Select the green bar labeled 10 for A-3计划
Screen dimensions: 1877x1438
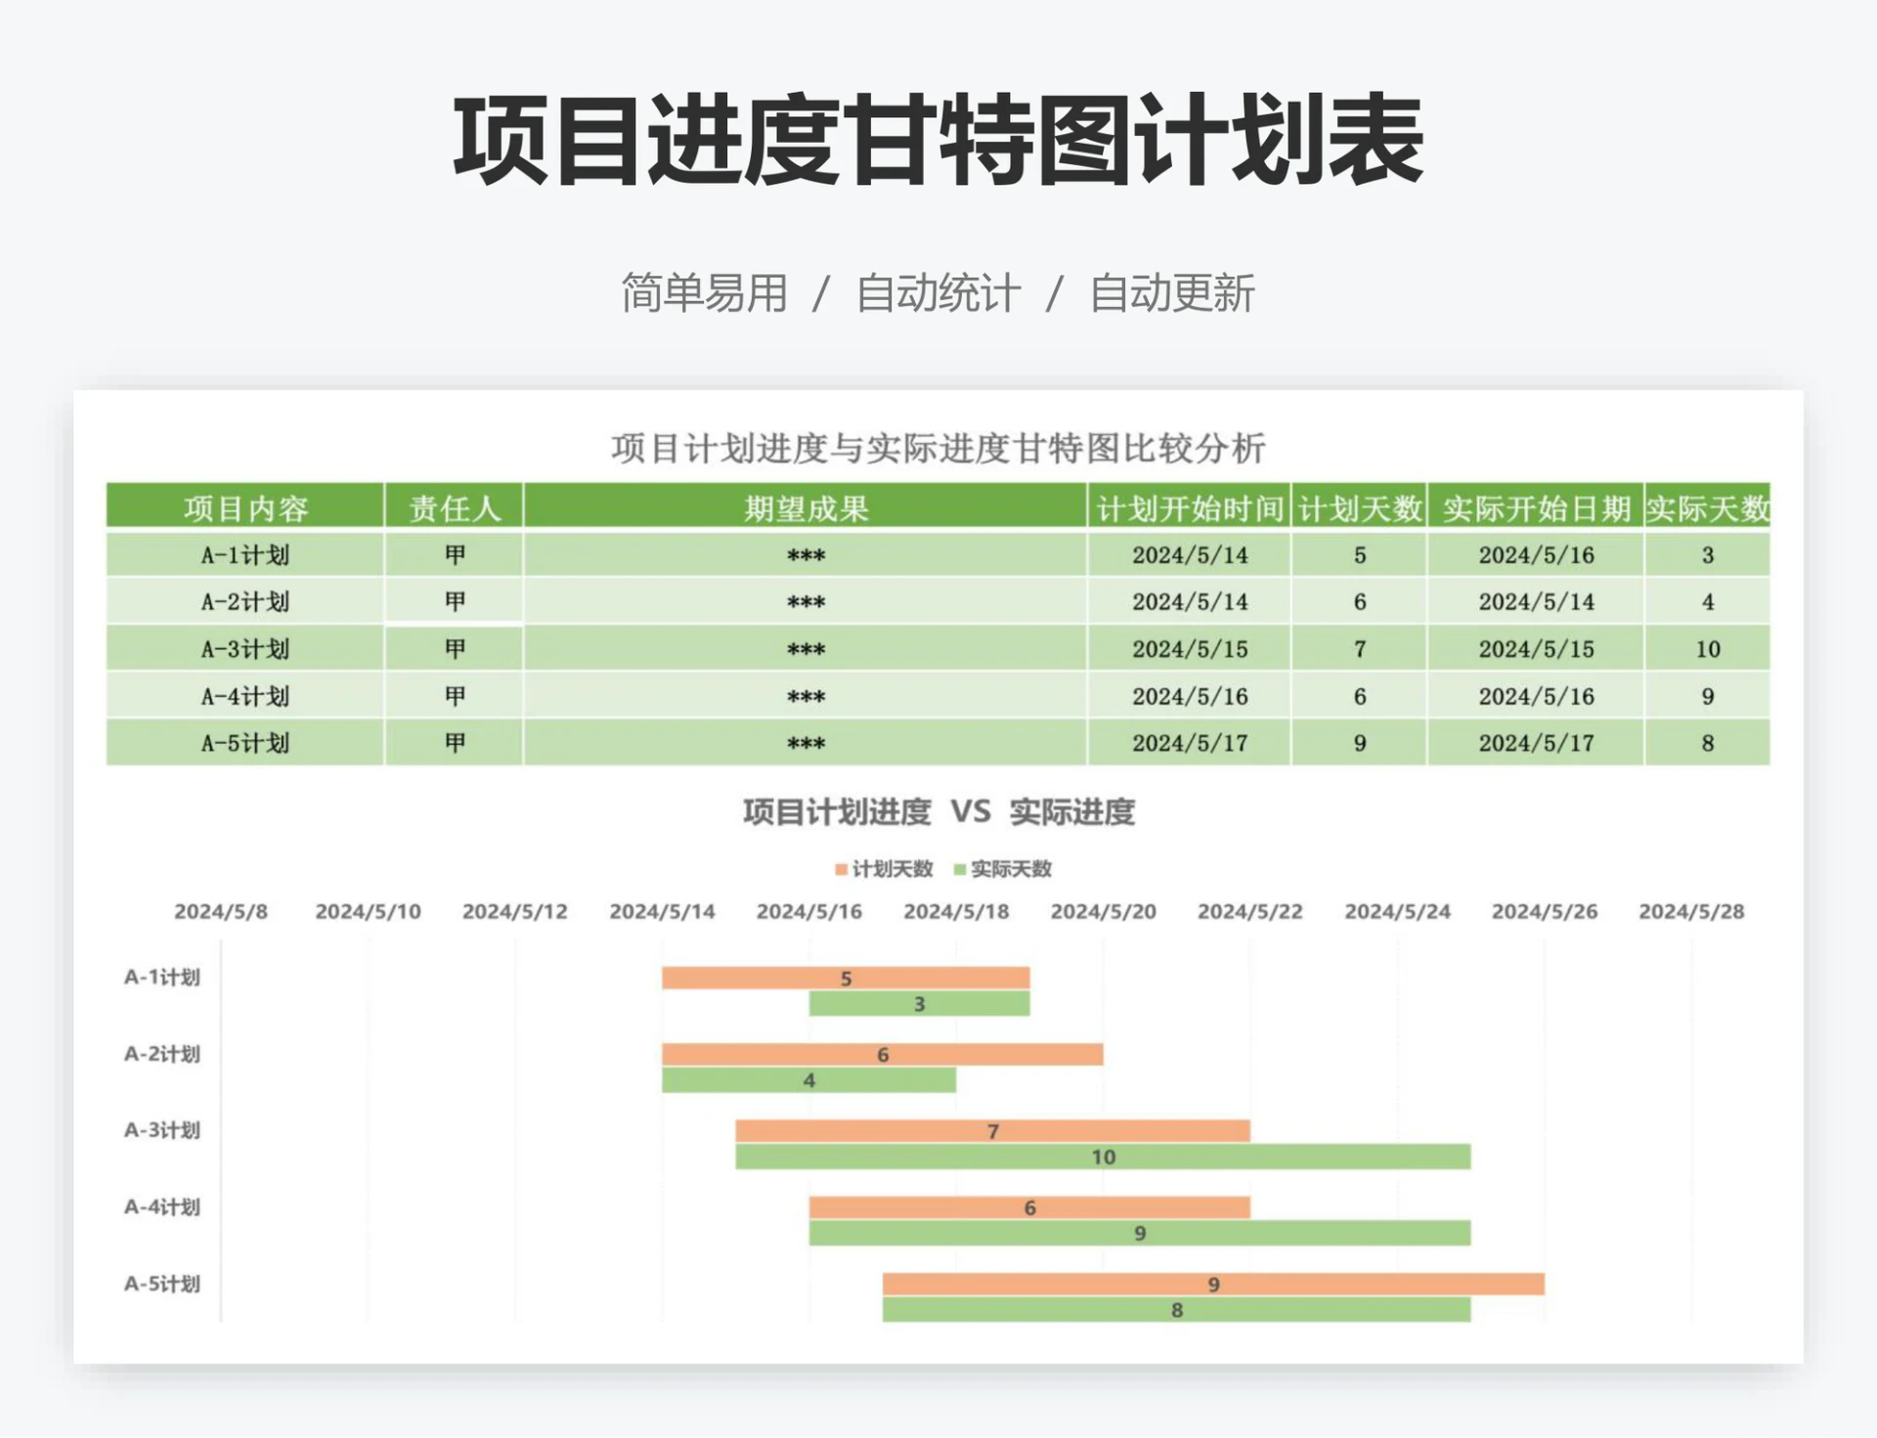tap(1103, 1157)
